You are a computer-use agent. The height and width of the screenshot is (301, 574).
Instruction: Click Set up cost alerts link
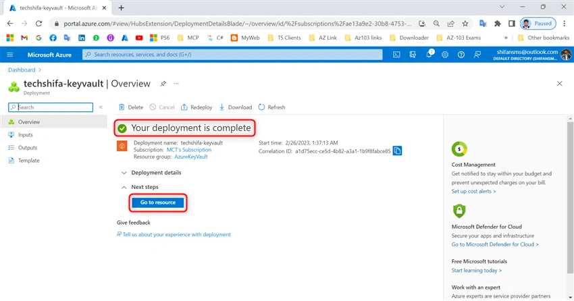473,191
